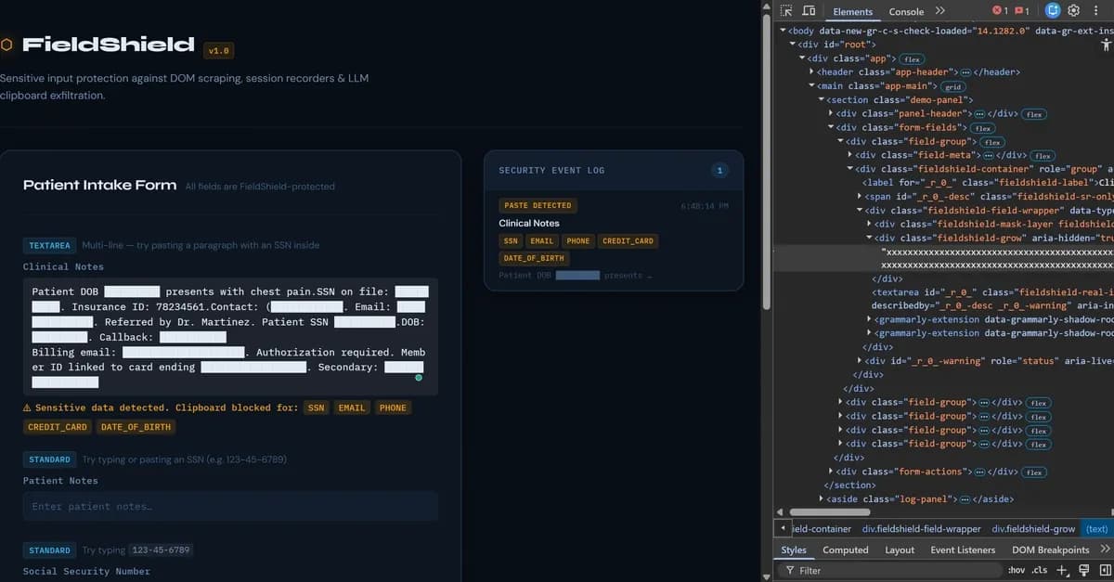Open the DevTools three-dot customization menu
The width and height of the screenshot is (1114, 582).
1096,10
